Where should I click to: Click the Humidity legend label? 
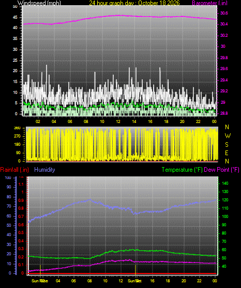[x=44, y=170]
